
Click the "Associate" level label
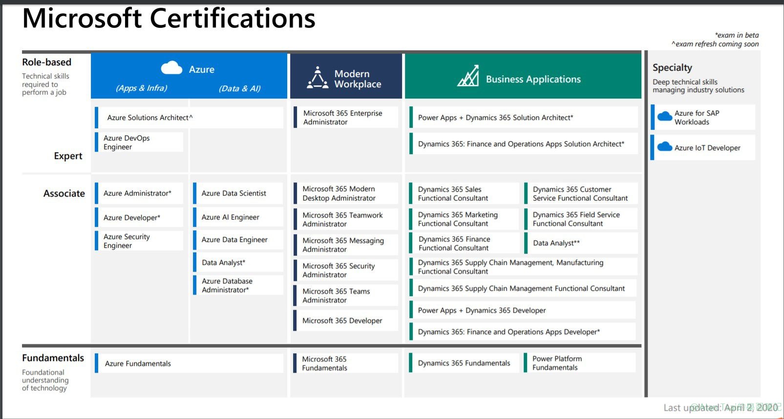click(64, 194)
